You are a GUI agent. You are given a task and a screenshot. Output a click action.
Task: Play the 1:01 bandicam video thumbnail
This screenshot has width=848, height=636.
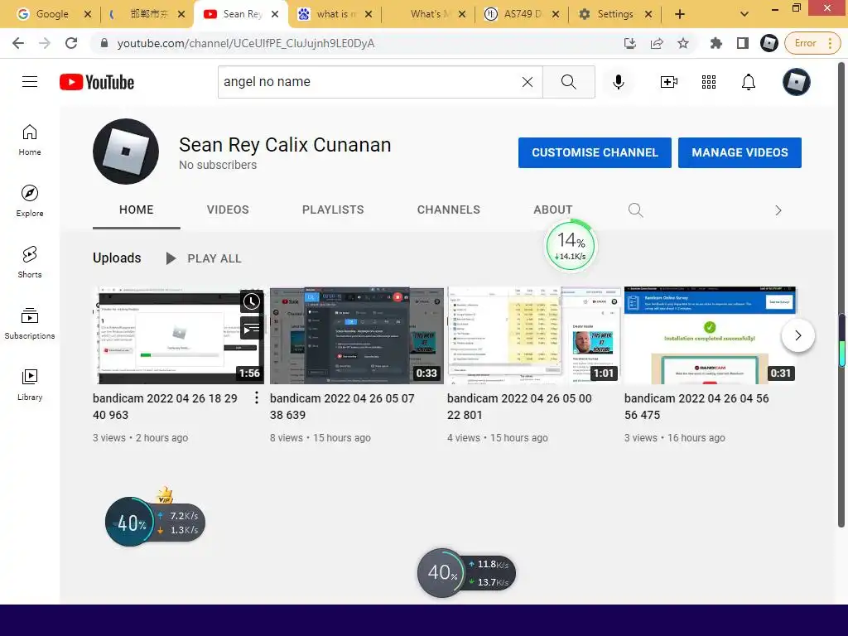(x=534, y=335)
